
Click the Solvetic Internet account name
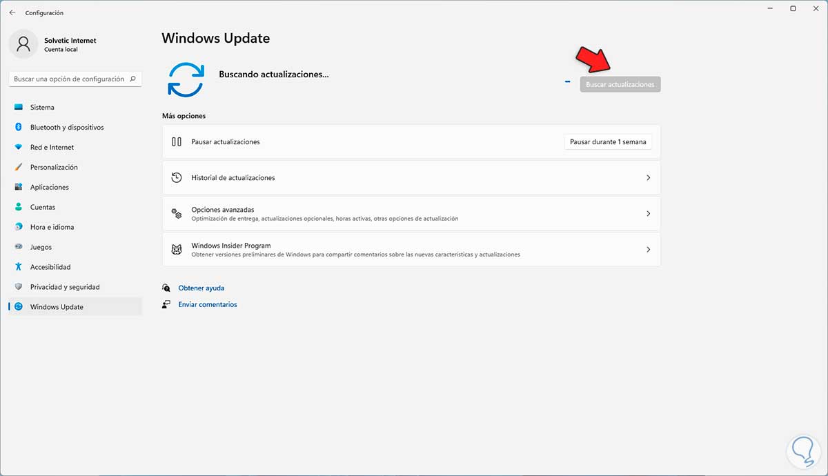click(x=70, y=41)
